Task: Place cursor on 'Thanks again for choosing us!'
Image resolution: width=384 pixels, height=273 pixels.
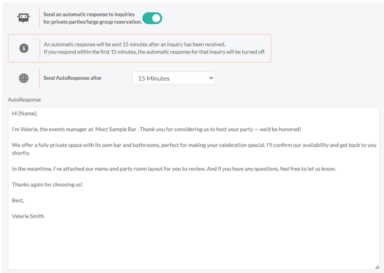Action: [47, 185]
